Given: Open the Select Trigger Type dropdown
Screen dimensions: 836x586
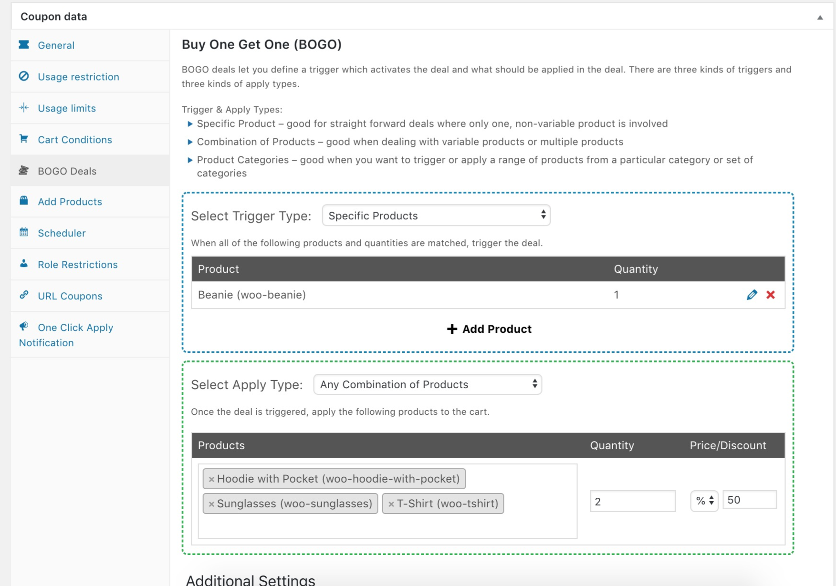Looking at the screenshot, I should 436,216.
